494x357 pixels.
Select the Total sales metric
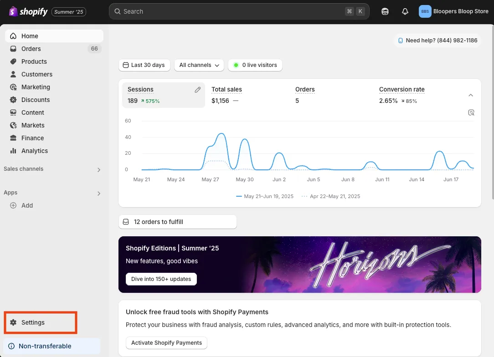247,95
